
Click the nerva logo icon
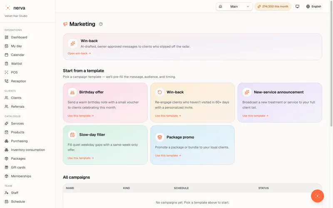[7, 8]
